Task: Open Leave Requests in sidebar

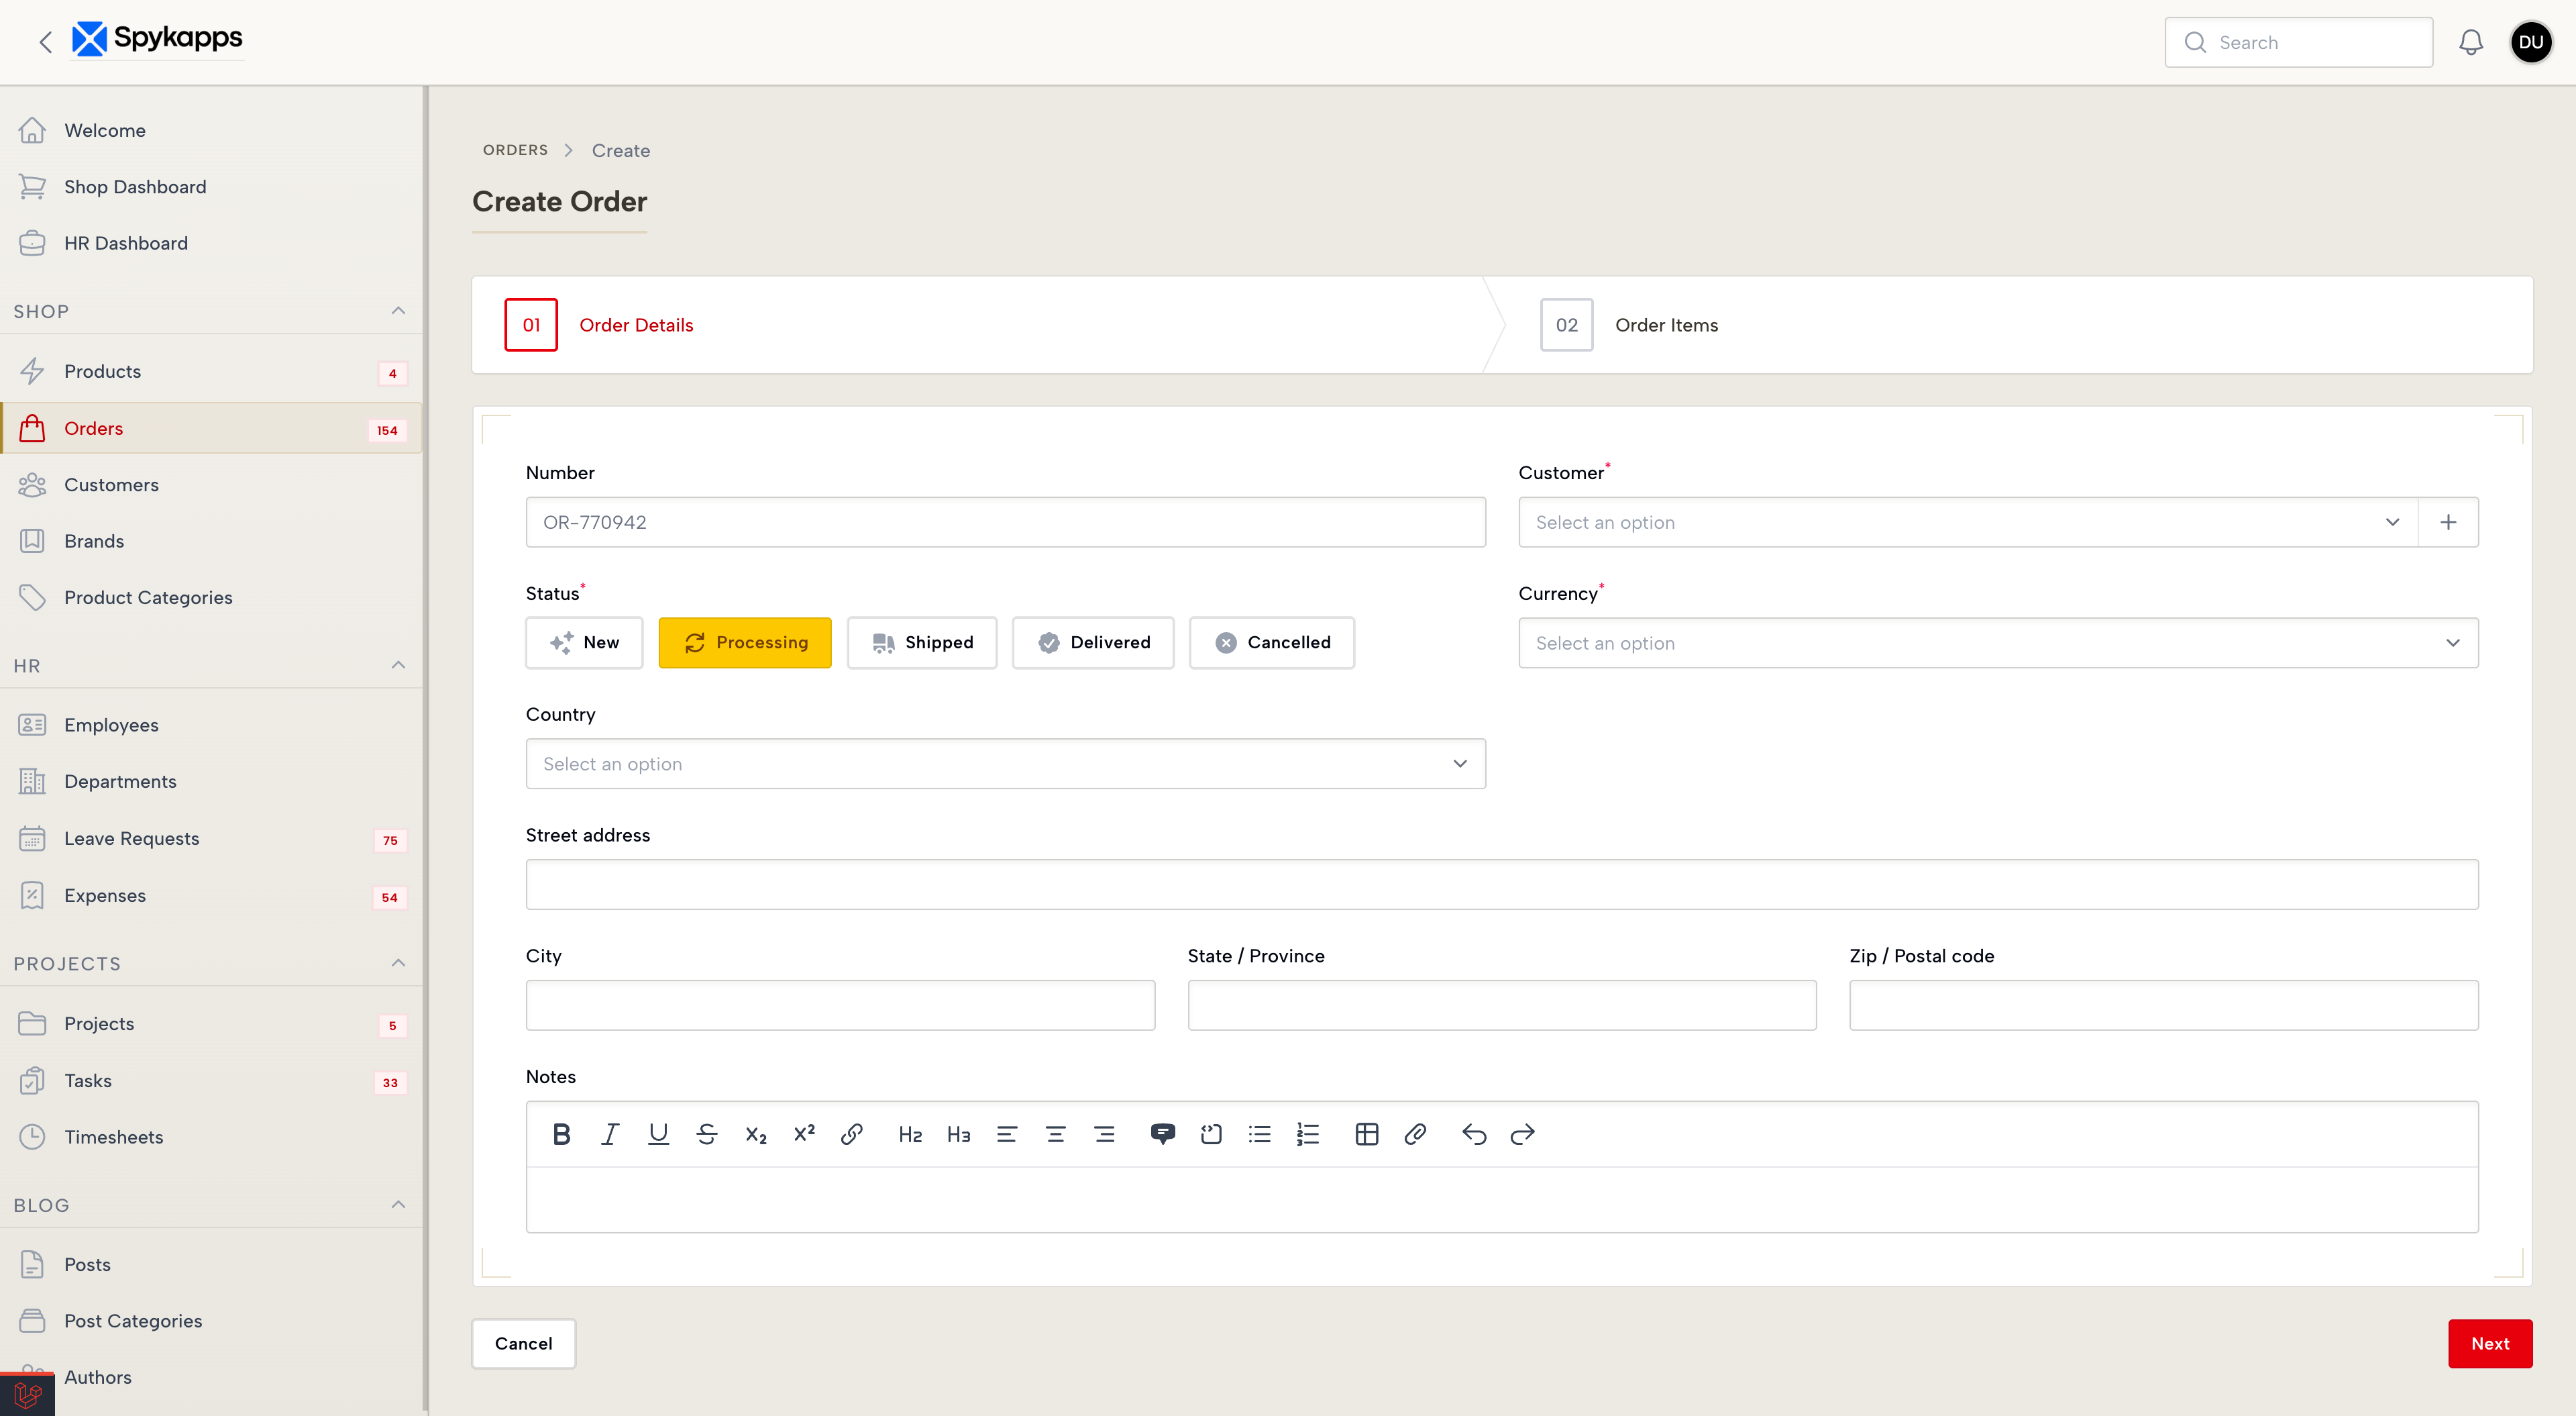Action: pyautogui.click(x=131, y=839)
